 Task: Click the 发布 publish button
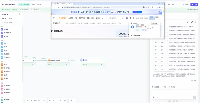click(x=194, y=4)
